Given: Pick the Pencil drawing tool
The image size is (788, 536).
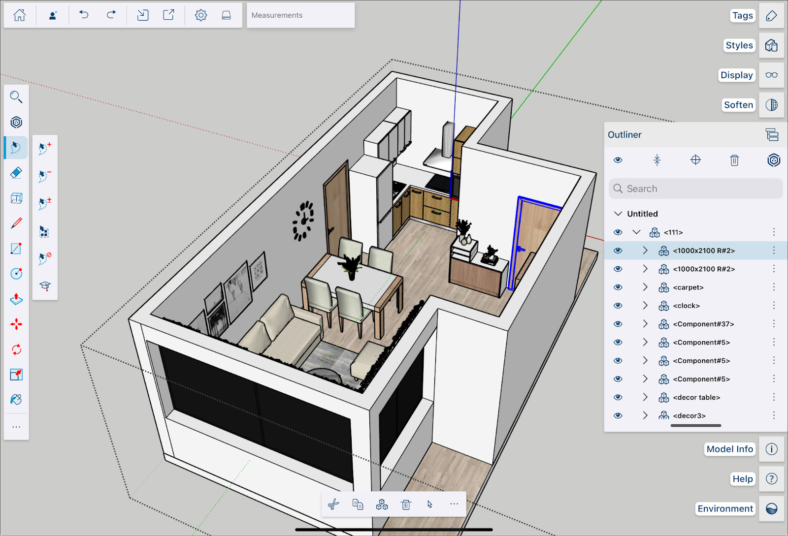Looking at the screenshot, I should (16, 223).
